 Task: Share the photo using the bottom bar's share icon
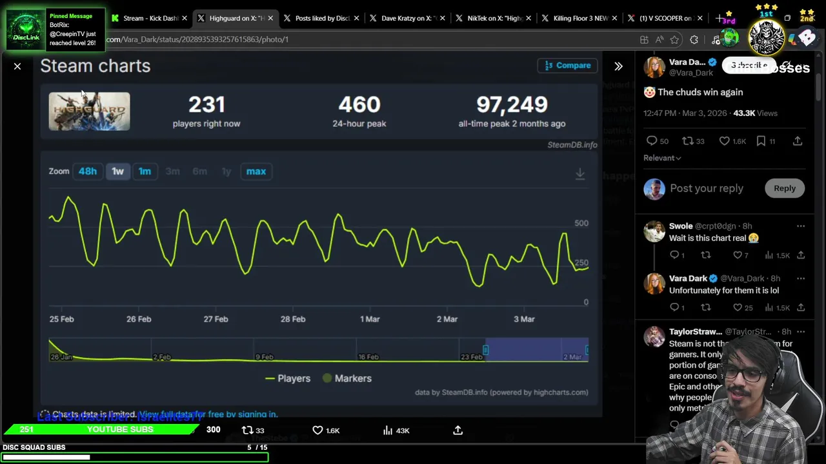[x=458, y=430]
